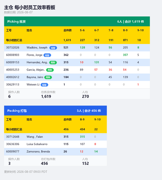Image resolution: width=162 pixels, height=180 pixels.
Task: Click the 3人 | 合计 456 件 header summary
Action: [89, 111]
